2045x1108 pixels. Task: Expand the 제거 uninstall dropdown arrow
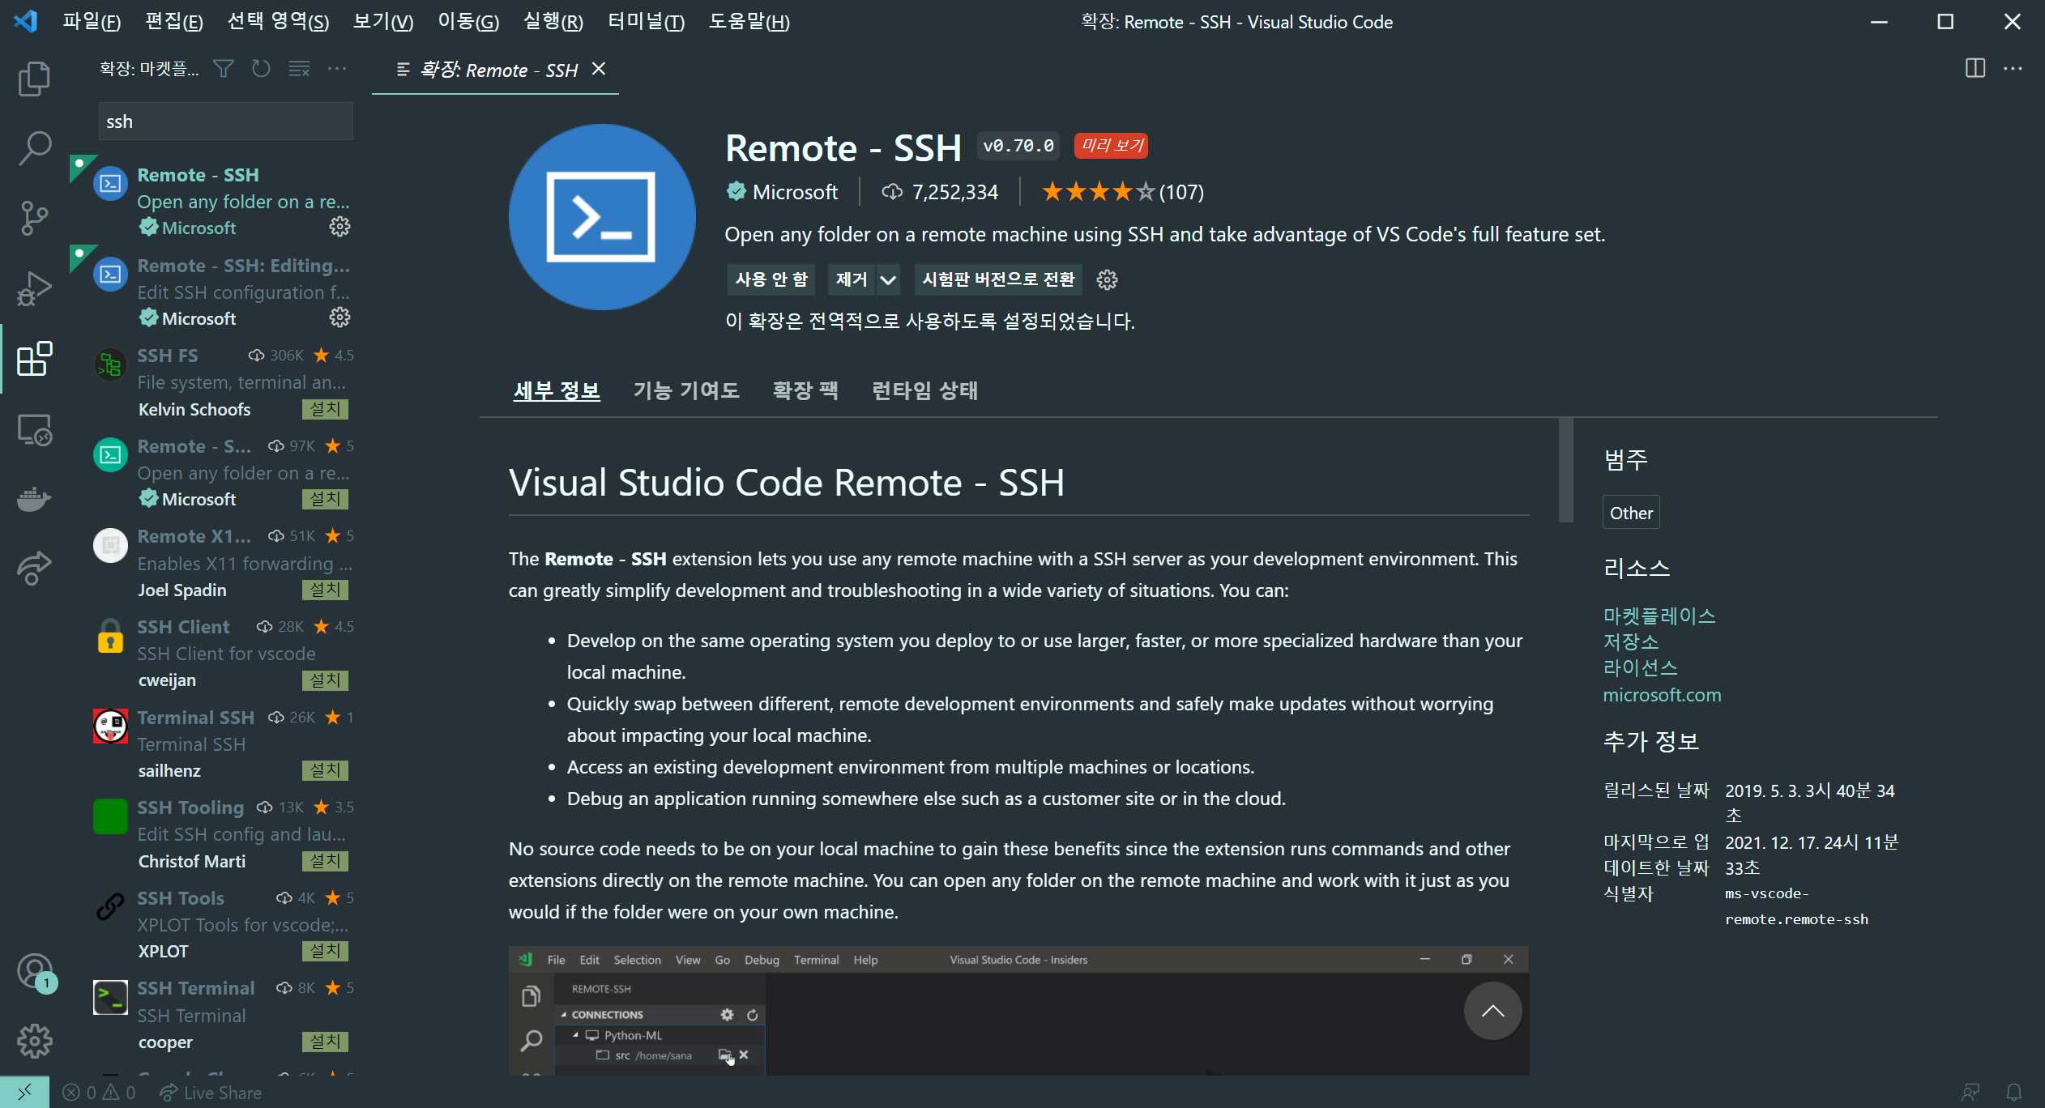pos(888,280)
